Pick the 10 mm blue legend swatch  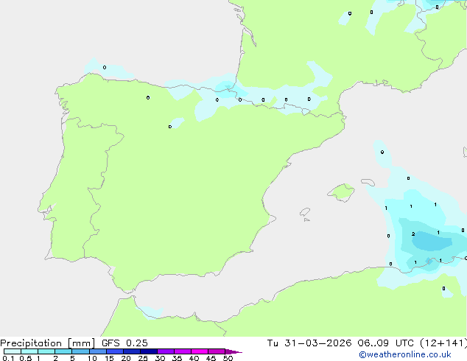(x=98, y=351)
